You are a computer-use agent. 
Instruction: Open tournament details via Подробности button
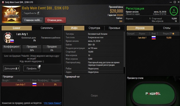pyautogui.click(x=31, y=13)
